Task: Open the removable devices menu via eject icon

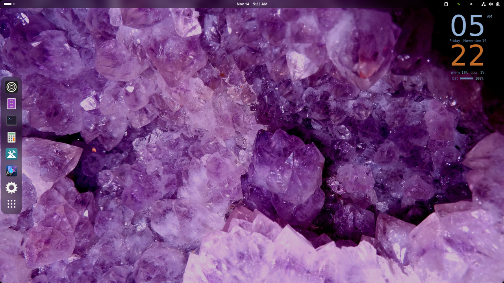Action: (x=471, y=4)
